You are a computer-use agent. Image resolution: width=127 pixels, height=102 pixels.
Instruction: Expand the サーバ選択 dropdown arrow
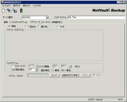pos(47,17)
